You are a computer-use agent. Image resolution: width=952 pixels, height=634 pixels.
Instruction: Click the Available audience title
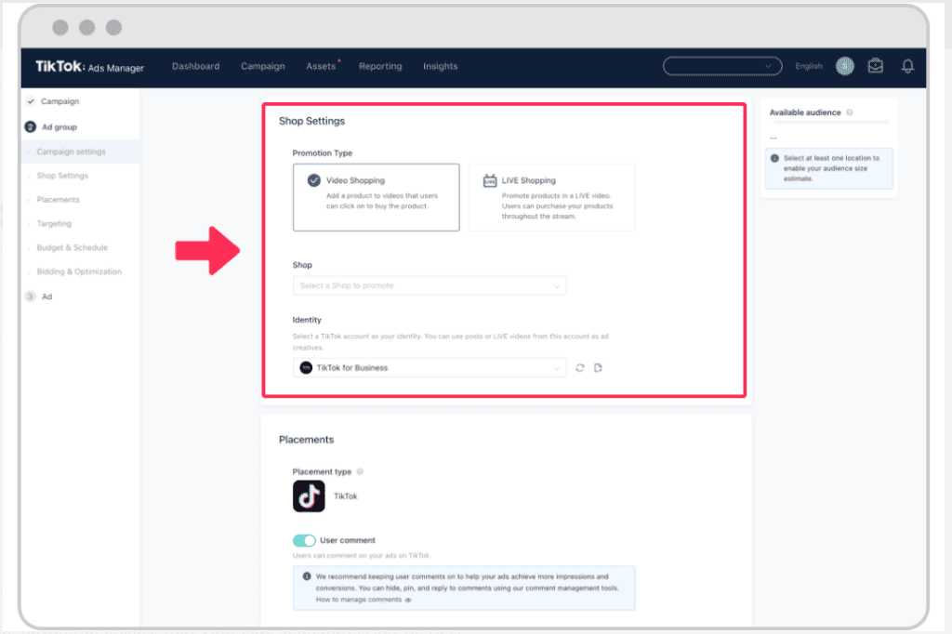click(x=805, y=112)
